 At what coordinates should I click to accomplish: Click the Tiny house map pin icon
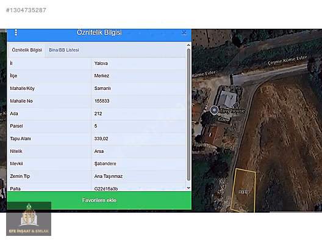click(x=214, y=110)
